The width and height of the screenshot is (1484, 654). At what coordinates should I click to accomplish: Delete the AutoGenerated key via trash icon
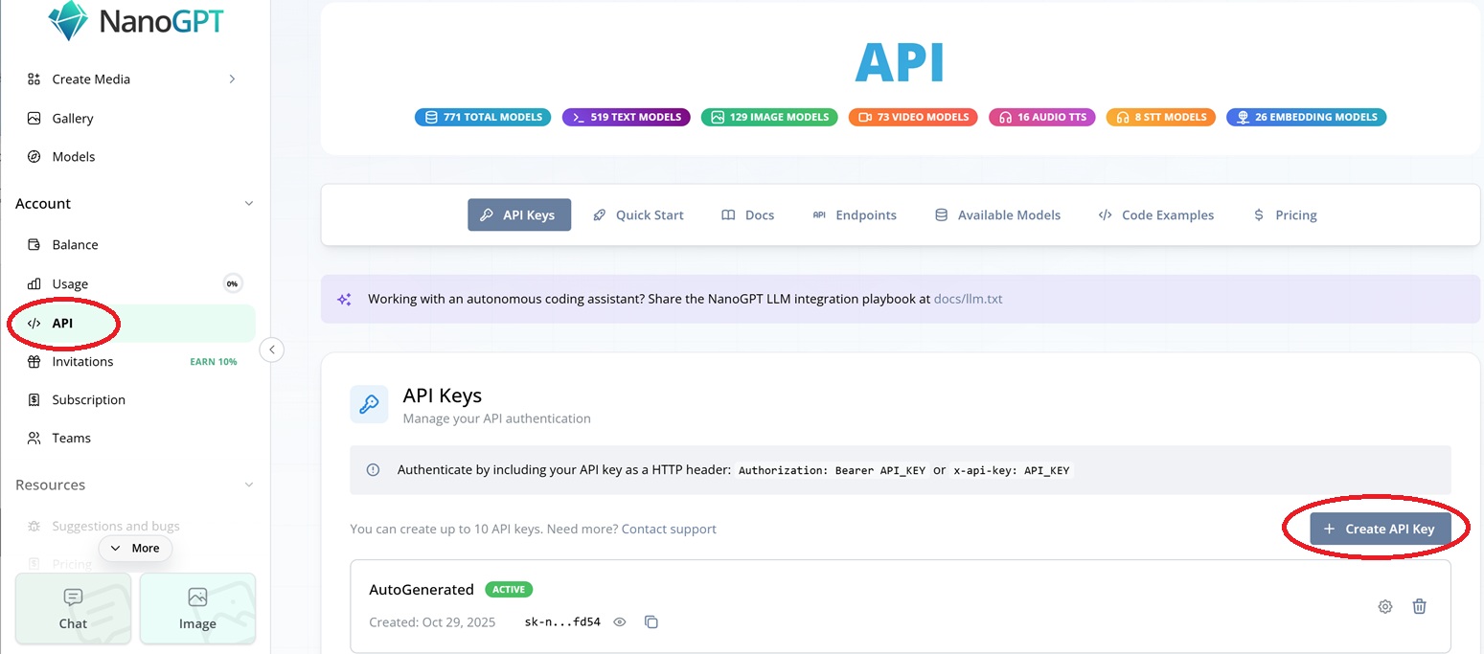(1420, 606)
